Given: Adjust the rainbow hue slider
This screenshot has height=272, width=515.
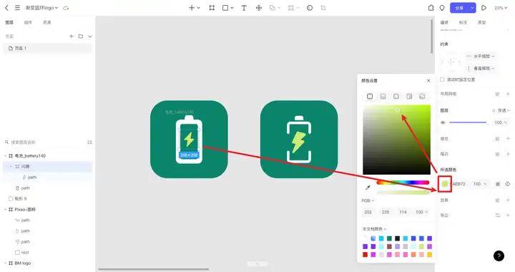Looking at the screenshot, I should tap(403, 183).
